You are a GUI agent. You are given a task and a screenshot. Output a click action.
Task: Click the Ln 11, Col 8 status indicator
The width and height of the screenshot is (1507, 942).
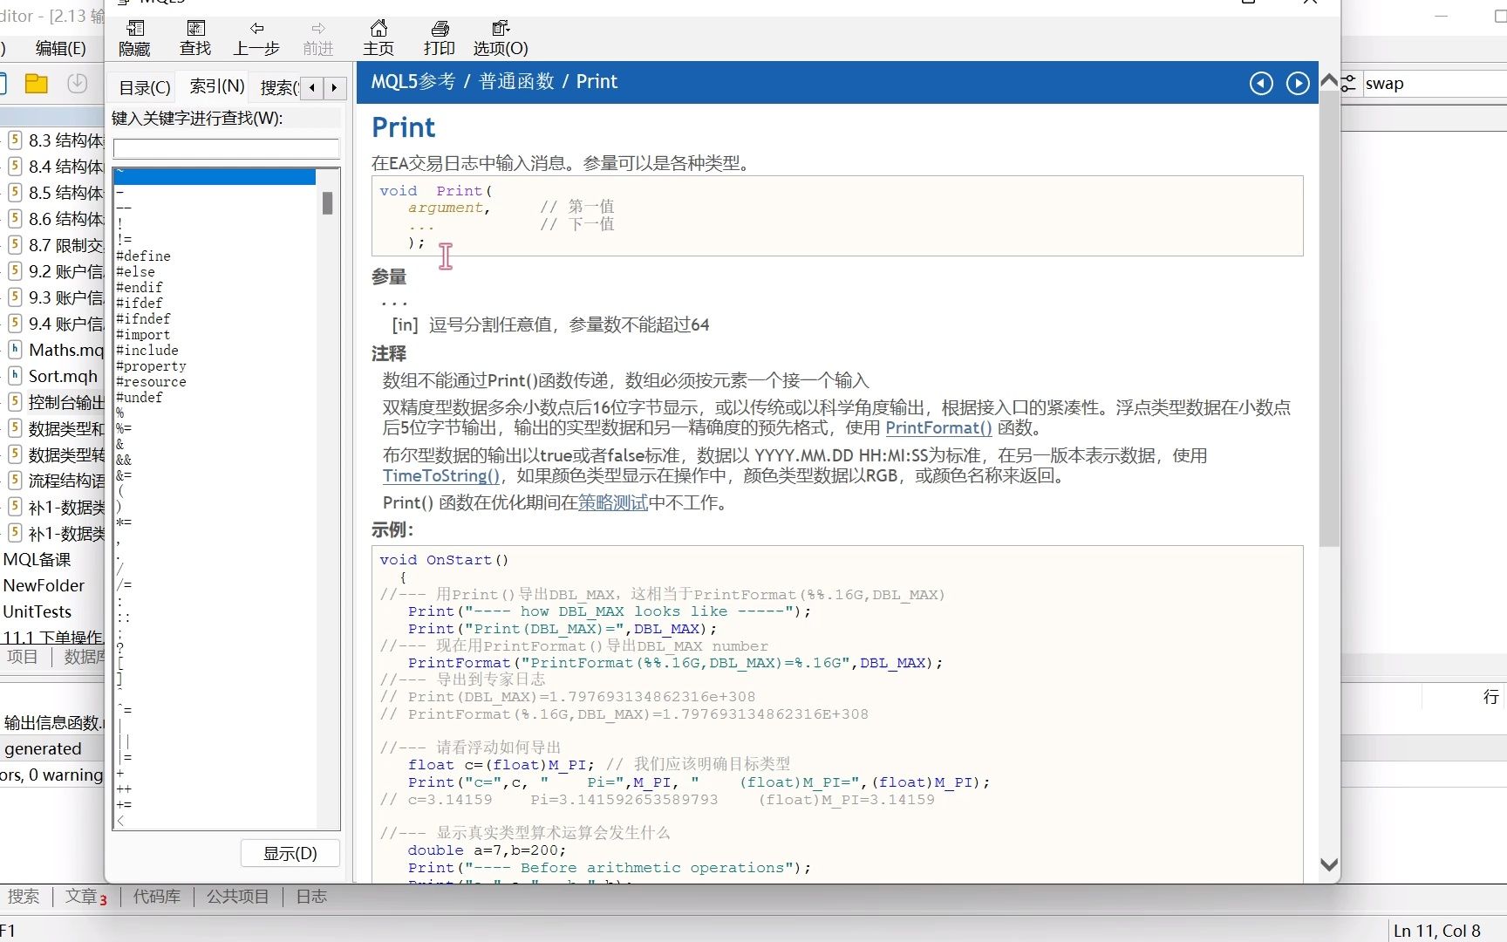click(1437, 931)
